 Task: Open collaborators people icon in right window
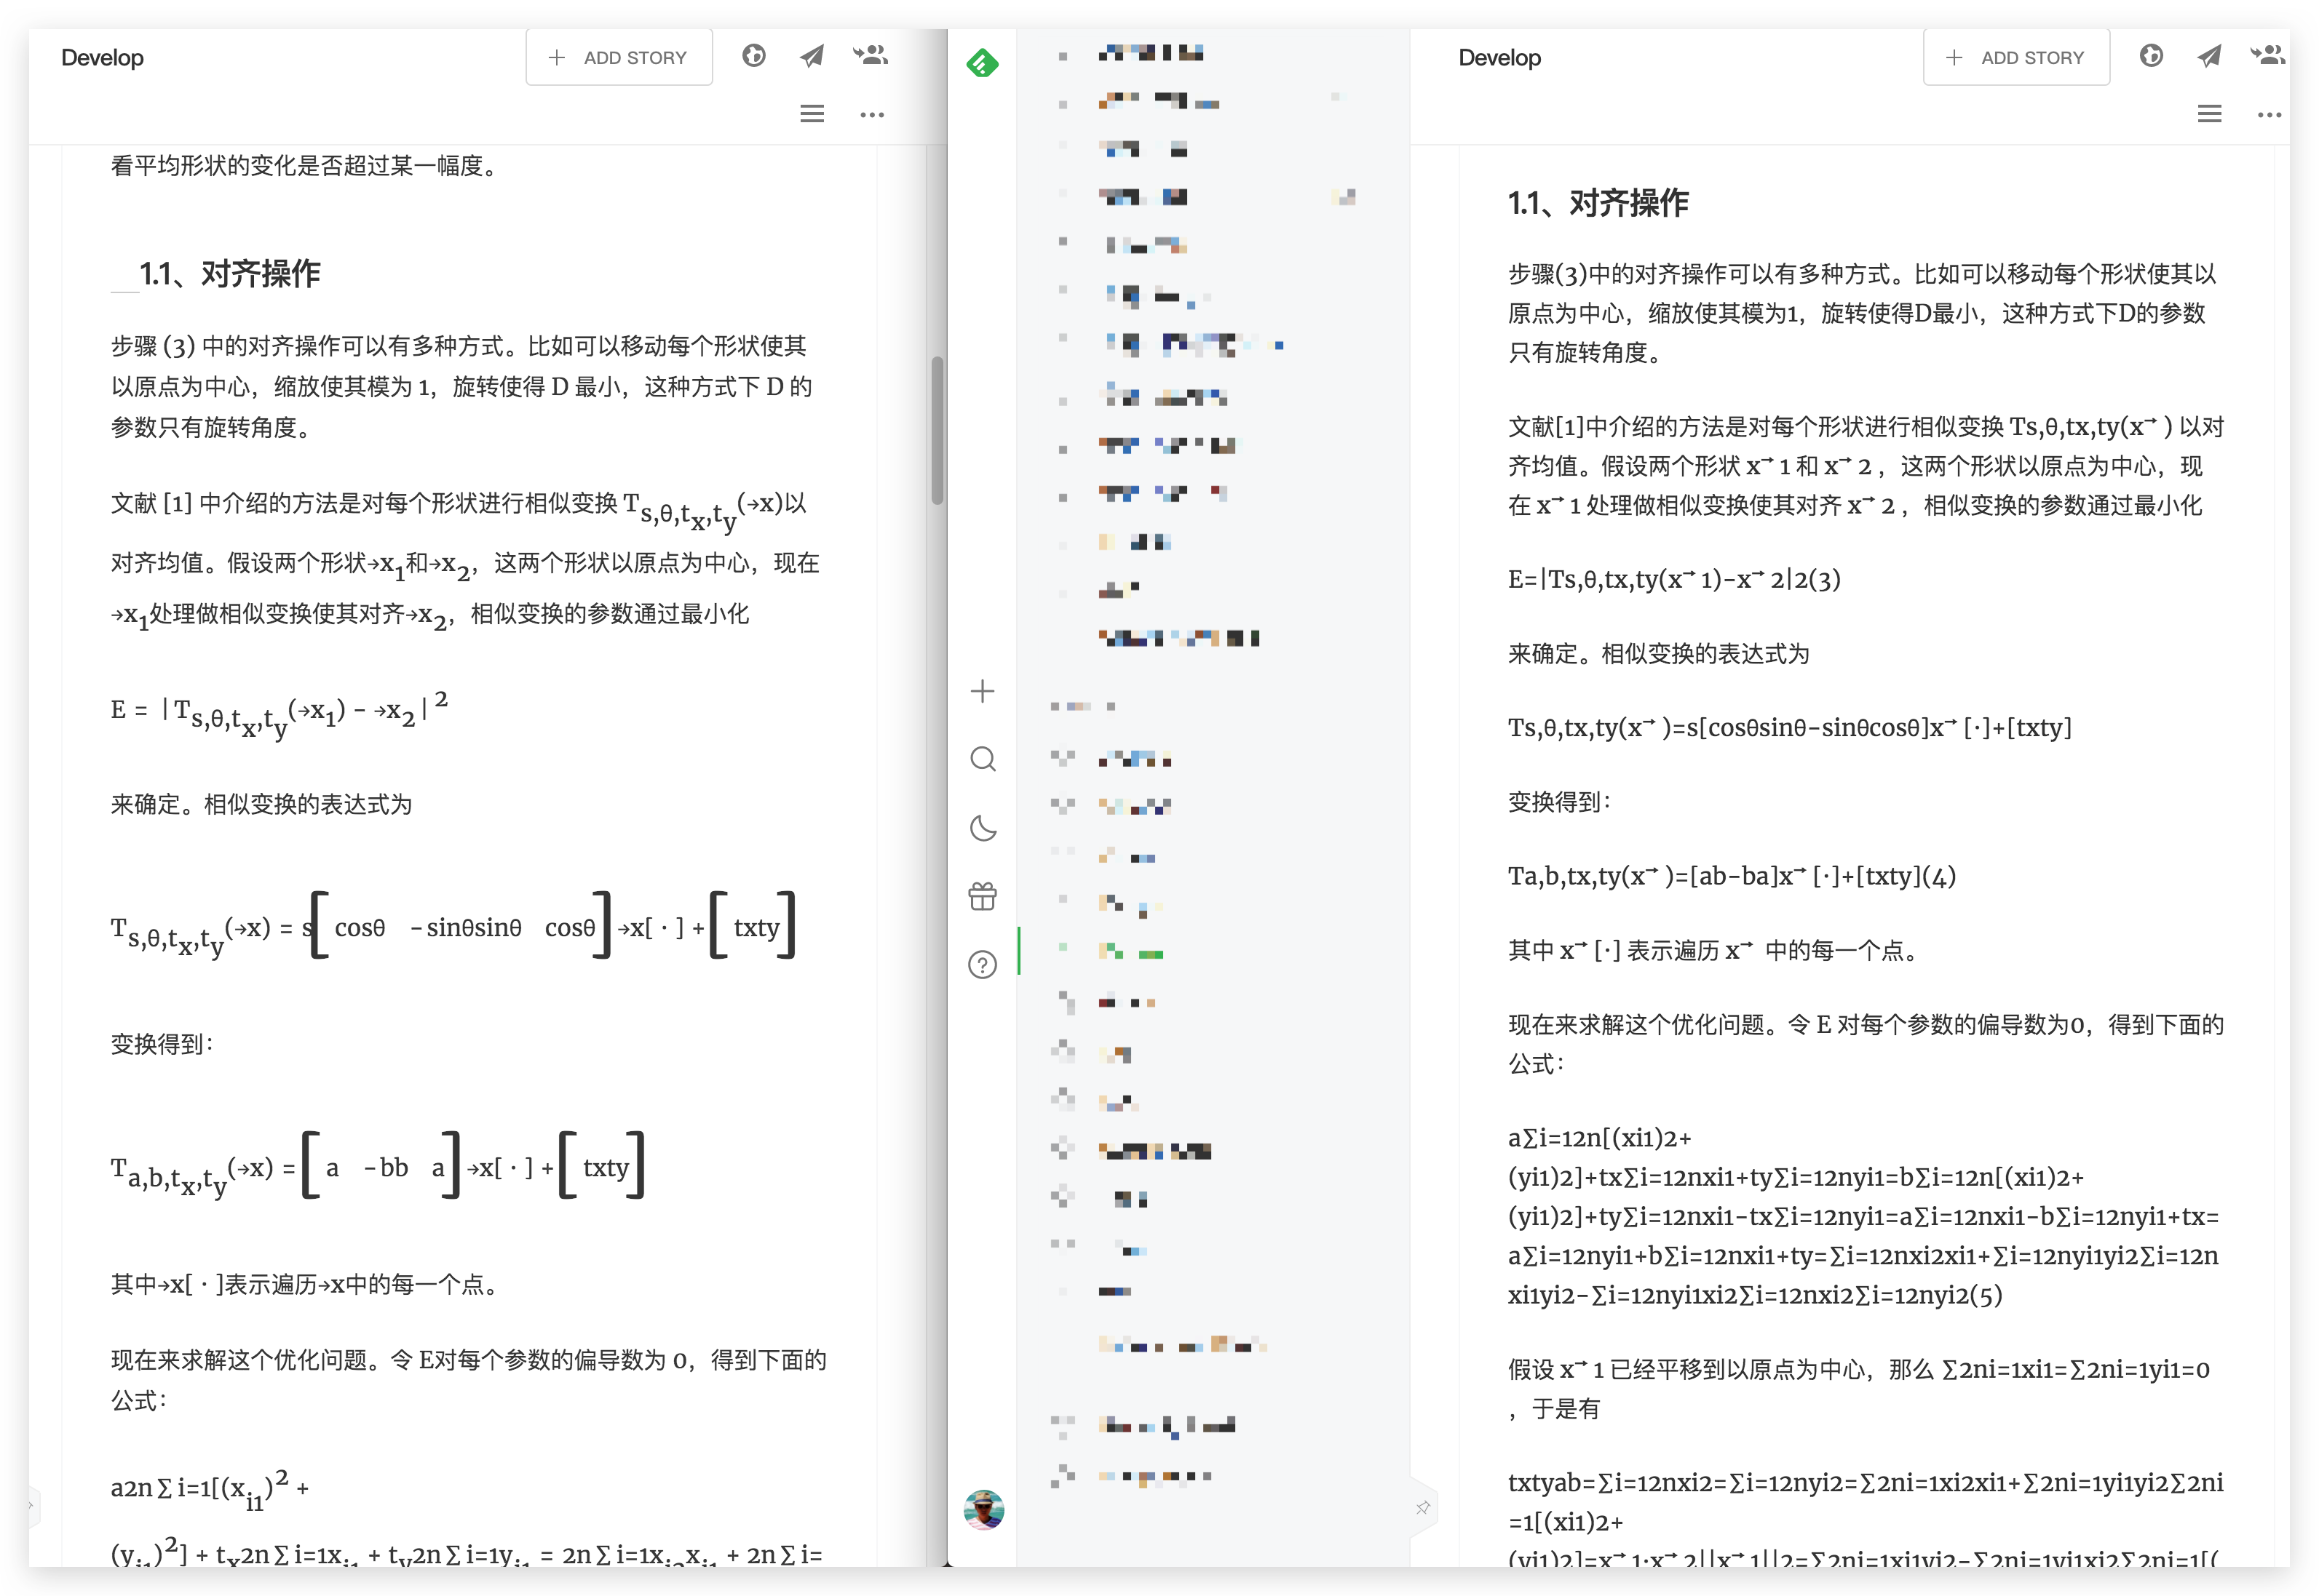pos(2267,56)
